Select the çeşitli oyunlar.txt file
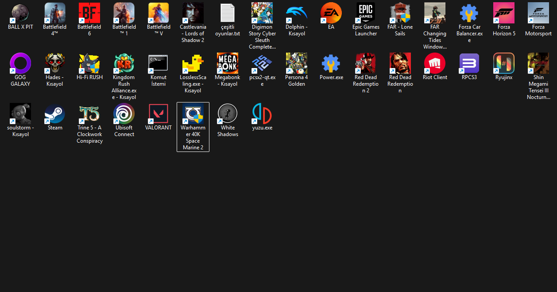This screenshot has width=557, height=292. tap(228, 13)
